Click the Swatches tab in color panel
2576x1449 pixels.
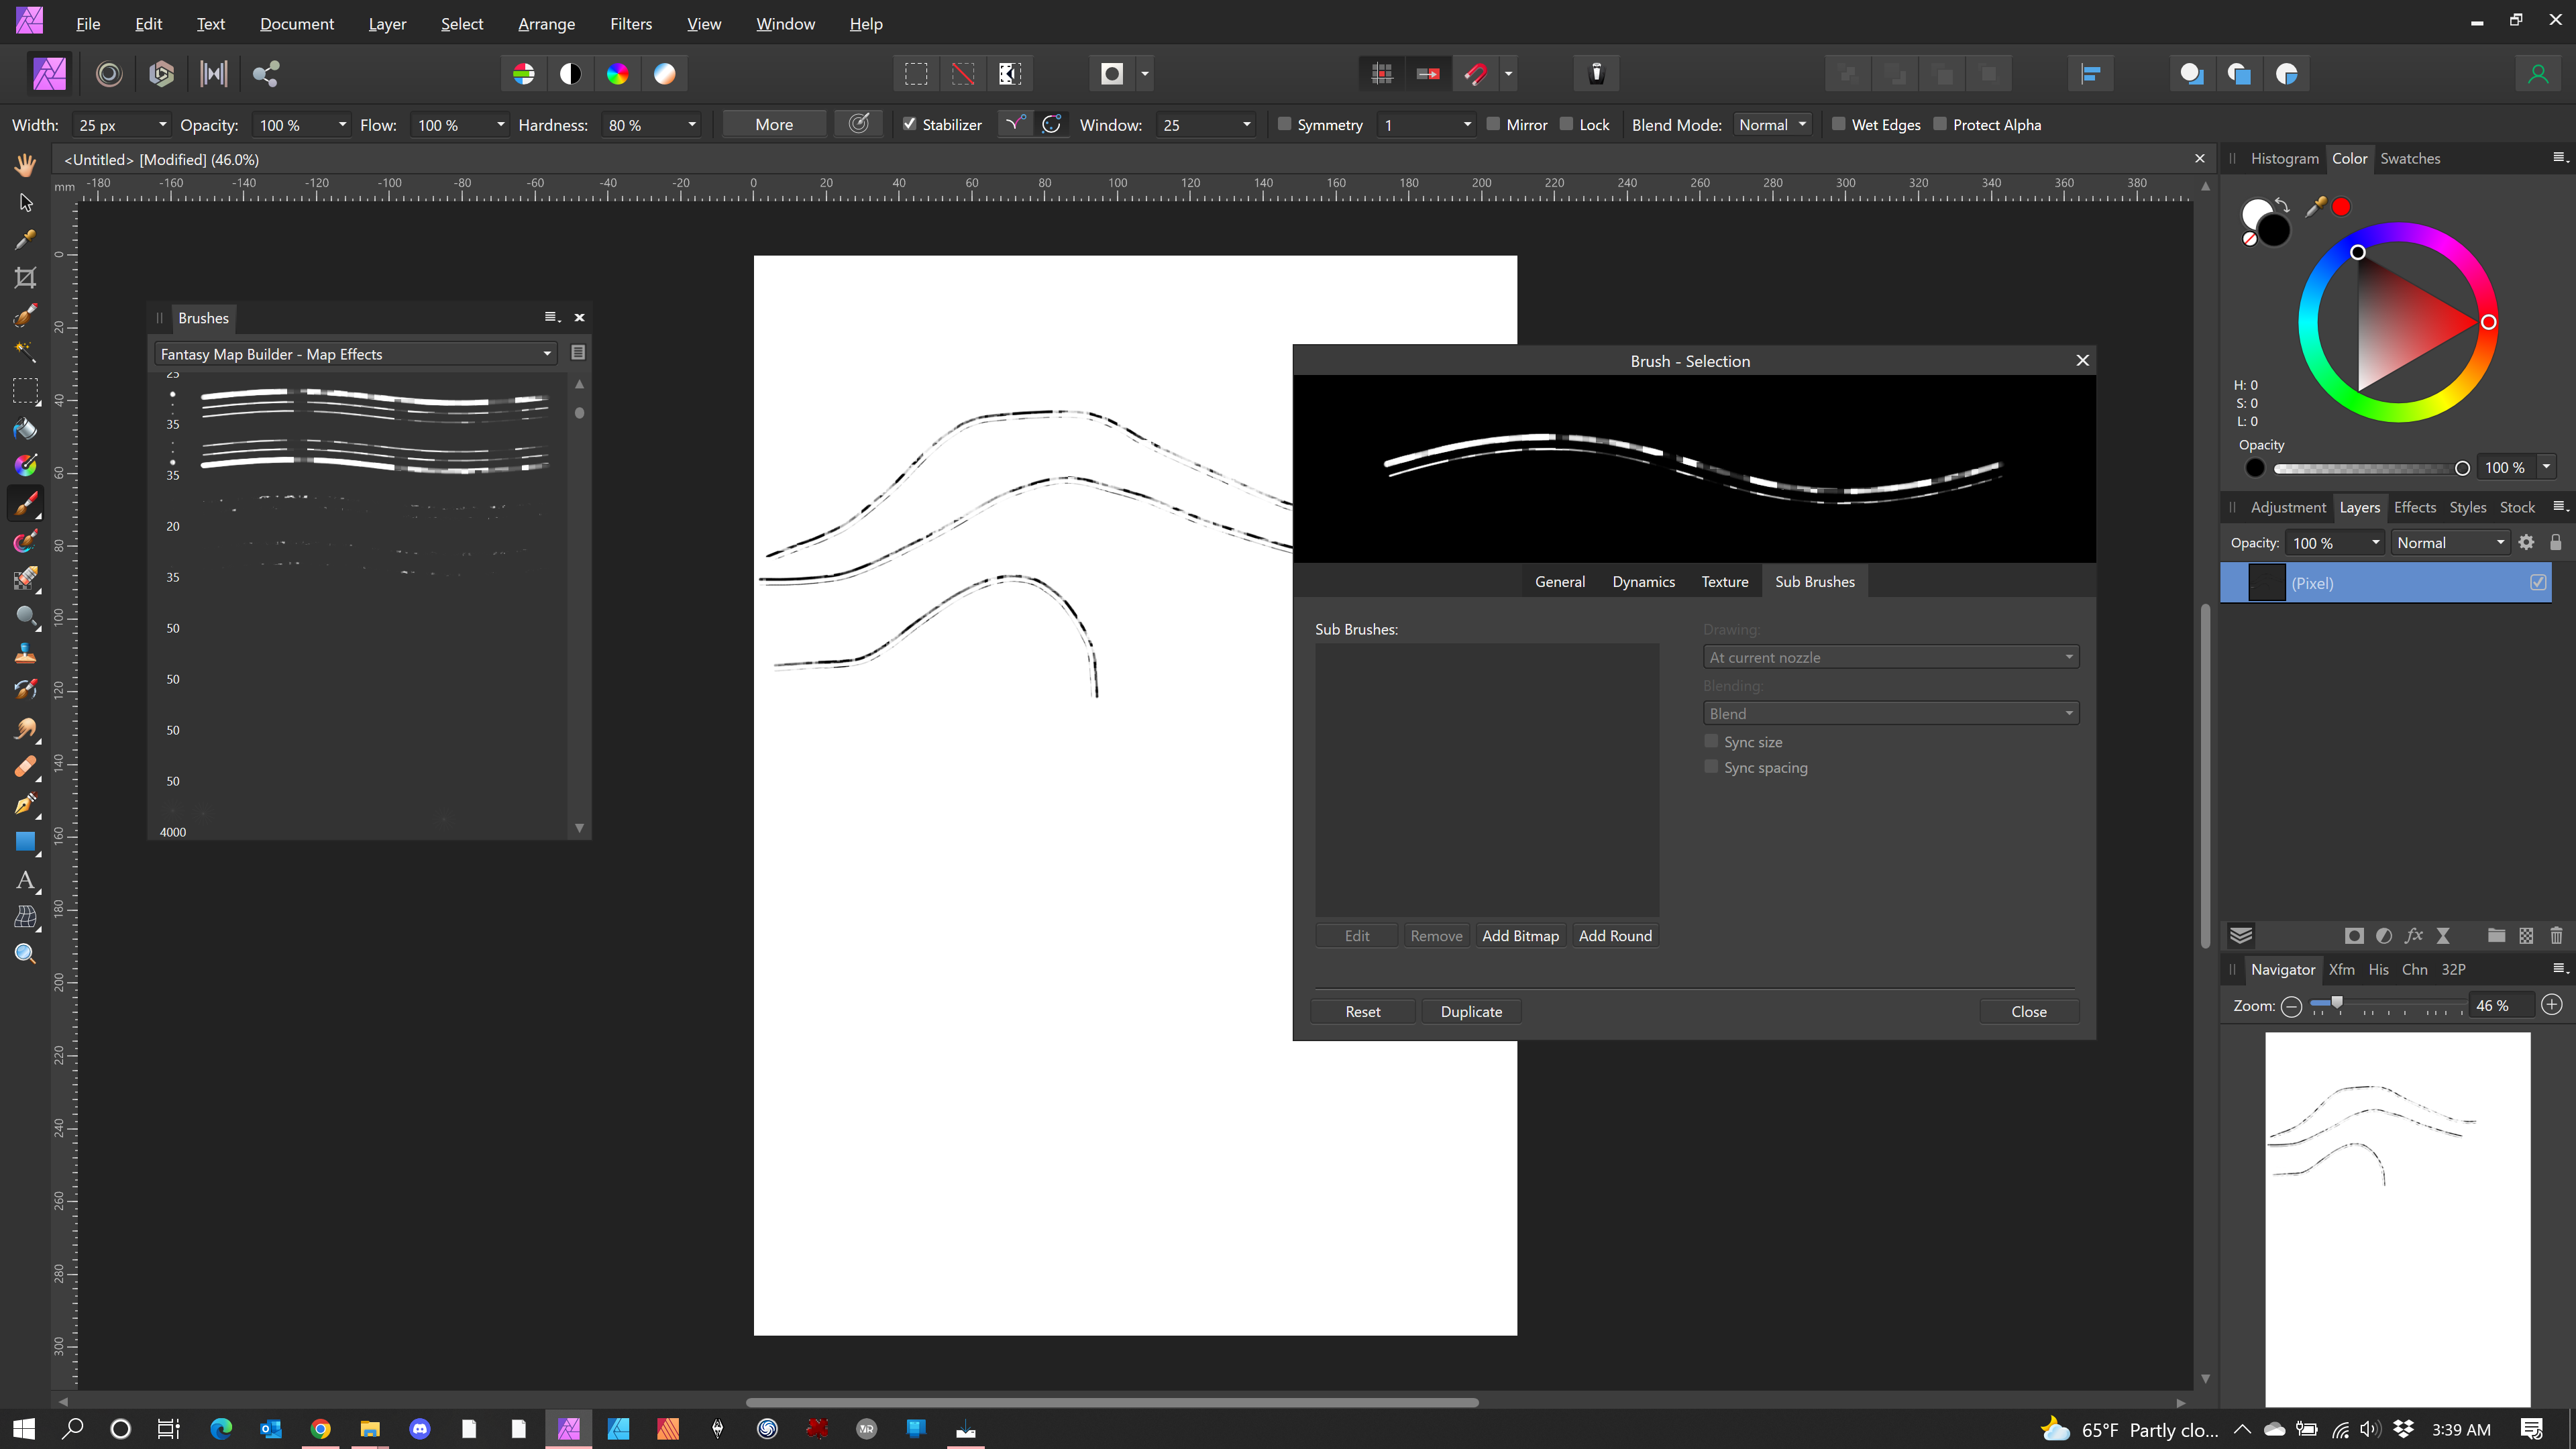[x=2410, y=159]
